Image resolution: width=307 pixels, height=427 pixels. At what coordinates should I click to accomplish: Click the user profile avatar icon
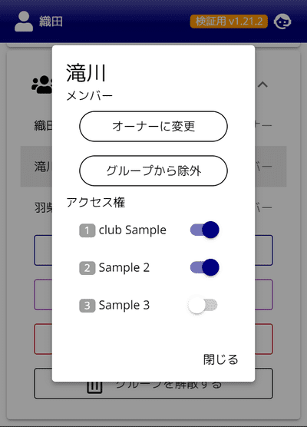pos(24,22)
